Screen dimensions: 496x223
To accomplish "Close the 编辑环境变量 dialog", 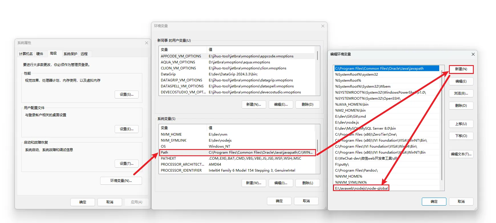I will coord(473,54).
